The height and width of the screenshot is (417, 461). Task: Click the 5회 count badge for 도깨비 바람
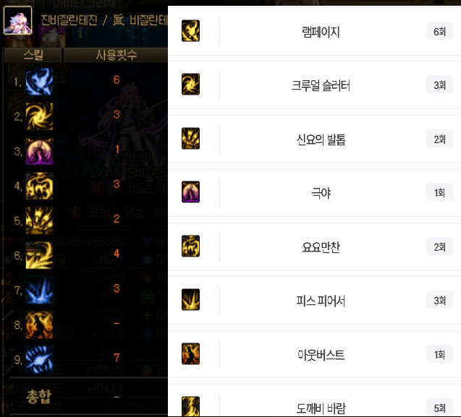click(439, 408)
